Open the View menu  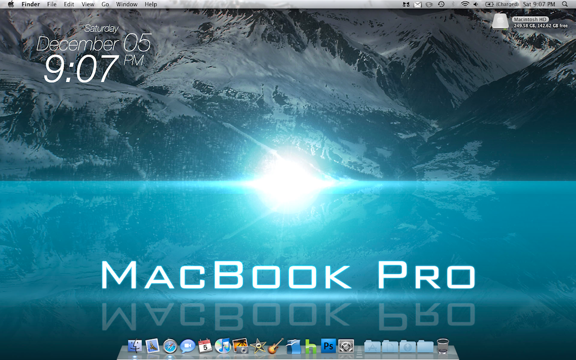click(x=88, y=4)
